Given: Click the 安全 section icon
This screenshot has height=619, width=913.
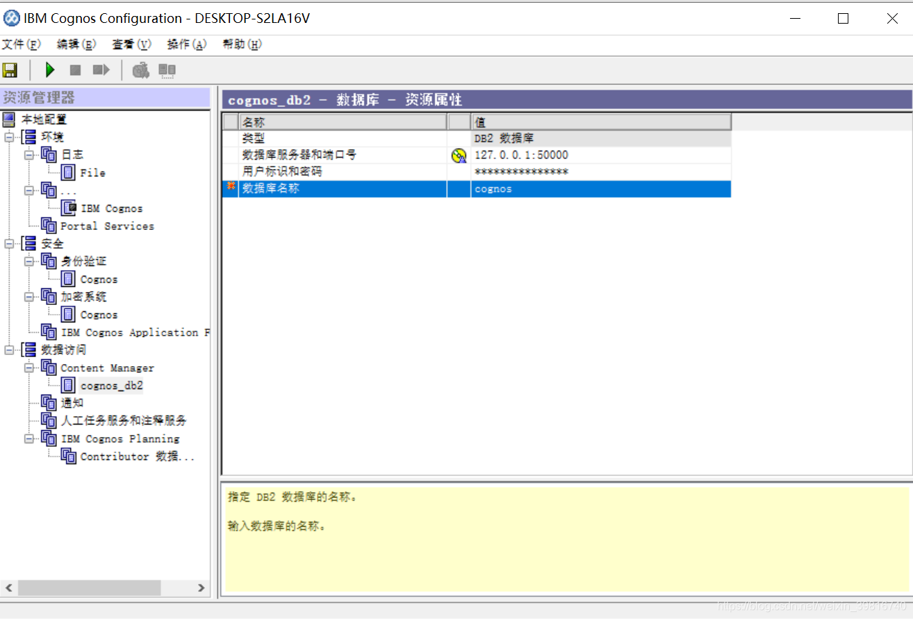Looking at the screenshot, I should (28, 243).
